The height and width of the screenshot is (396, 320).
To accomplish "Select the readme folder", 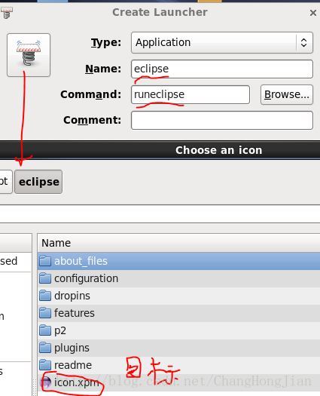I will pos(178,365).
